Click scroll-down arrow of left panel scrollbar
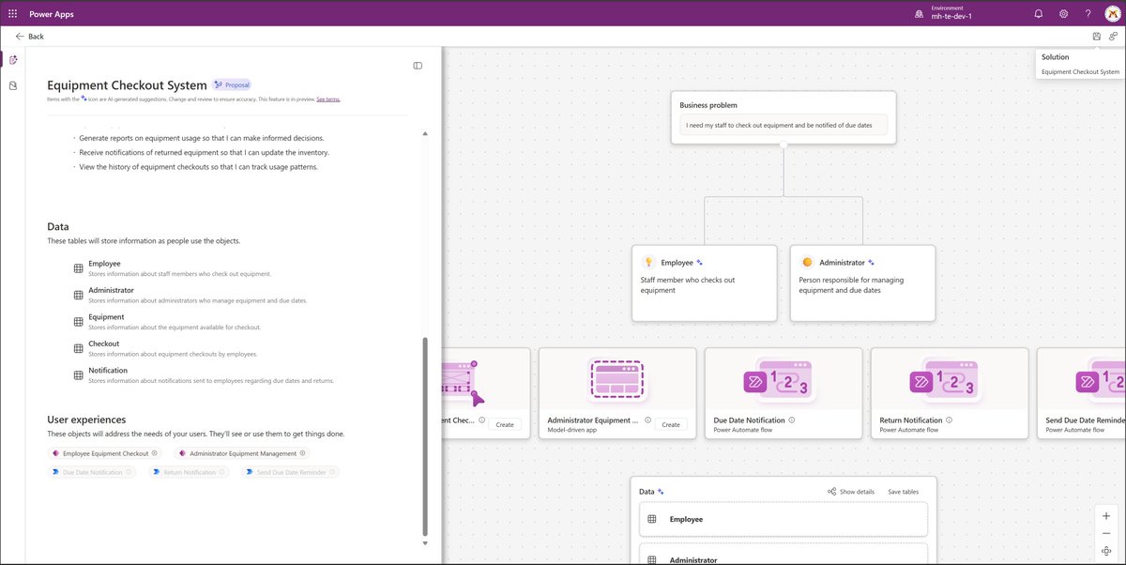1126x565 pixels. pyautogui.click(x=424, y=543)
